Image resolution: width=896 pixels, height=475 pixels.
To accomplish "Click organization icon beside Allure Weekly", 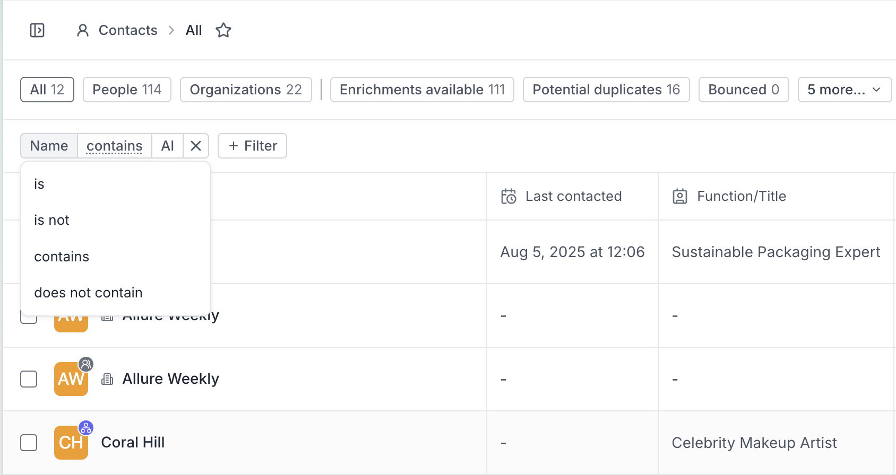I will coord(107,379).
